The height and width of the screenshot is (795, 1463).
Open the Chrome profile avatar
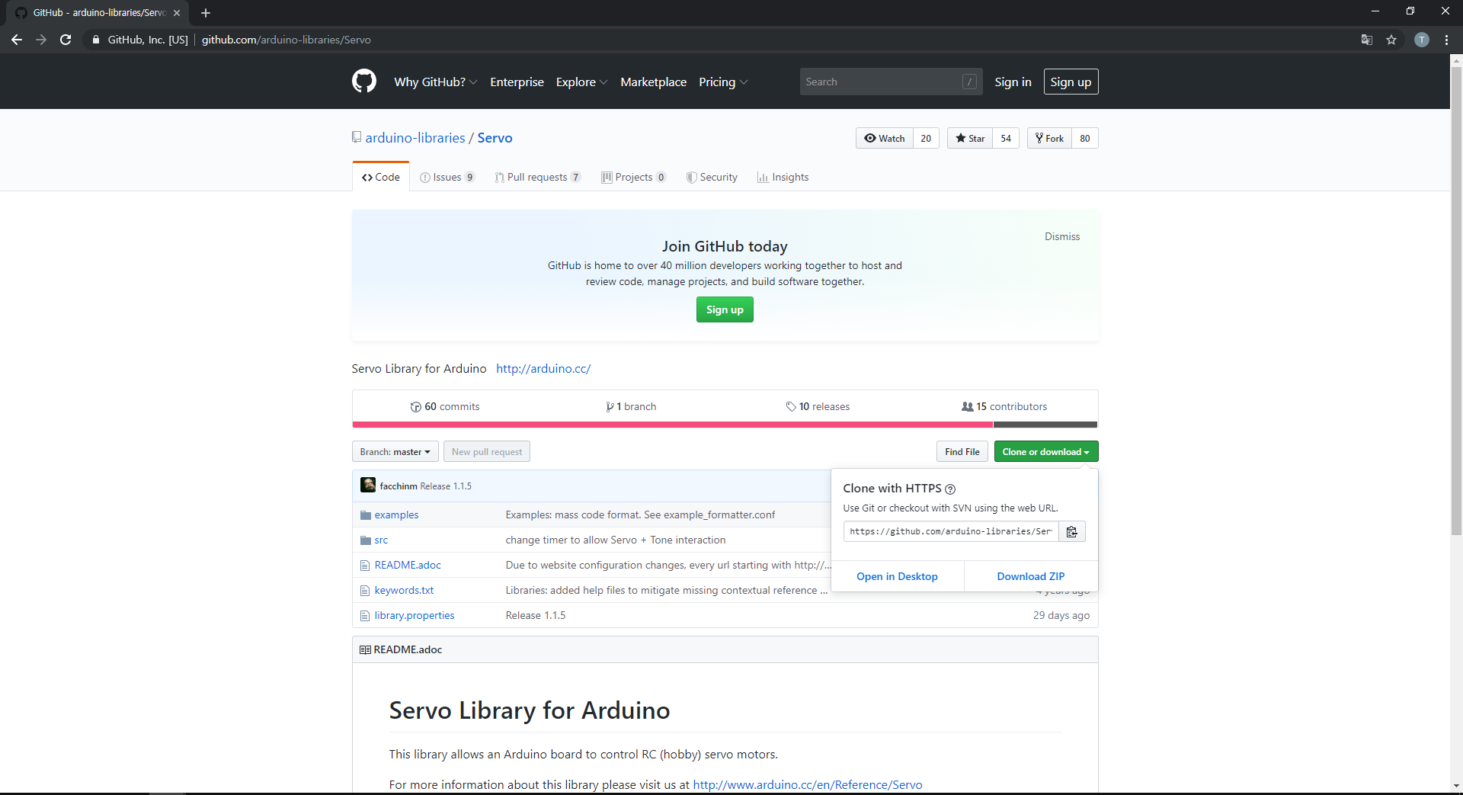pyautogui.click(x=1422, y=40)
